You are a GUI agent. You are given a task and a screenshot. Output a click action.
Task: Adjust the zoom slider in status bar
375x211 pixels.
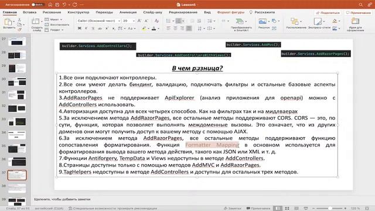(x=330, y=209)
